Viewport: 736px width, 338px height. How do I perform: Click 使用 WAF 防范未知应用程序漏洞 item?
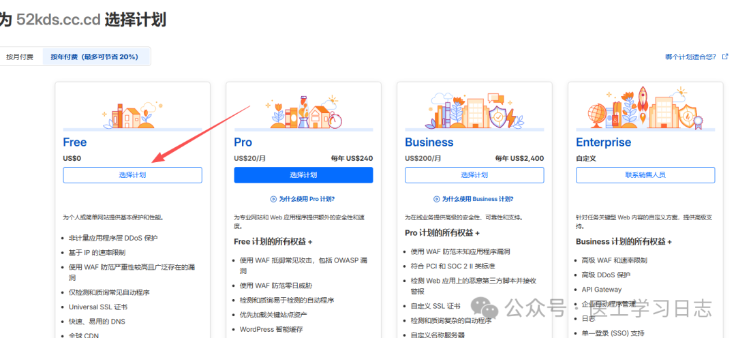point(461,251)
